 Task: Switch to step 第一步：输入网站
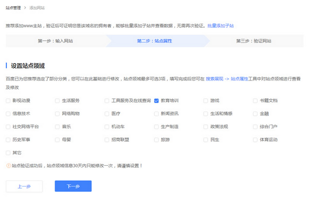56,41
